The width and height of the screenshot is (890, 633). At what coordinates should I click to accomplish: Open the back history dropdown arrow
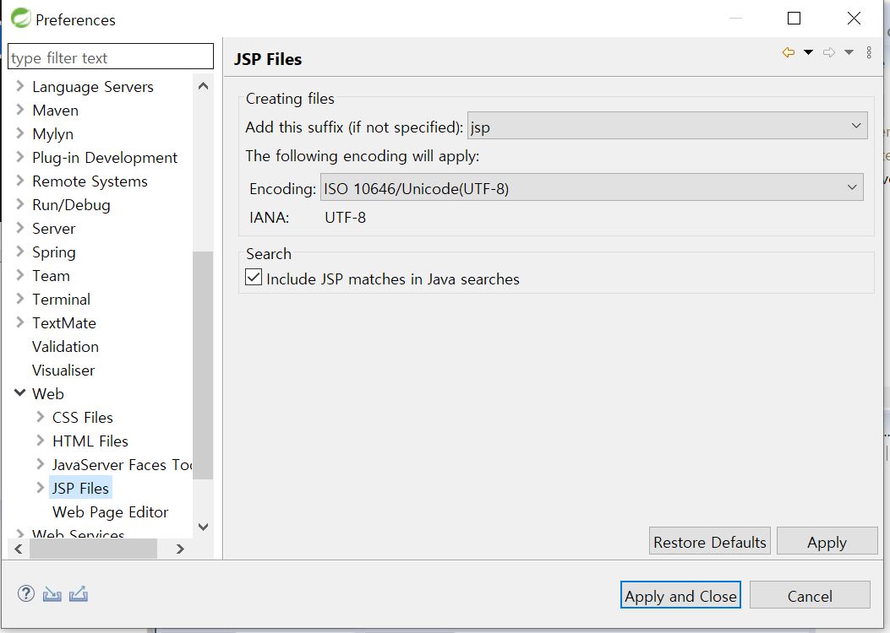pos(808,52)
